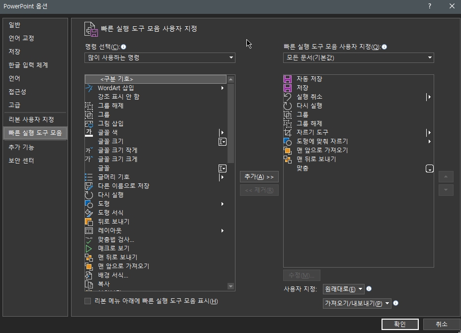
Task: Select 다른 이름으로 저장 icon
Action: [x=89, y=186]
